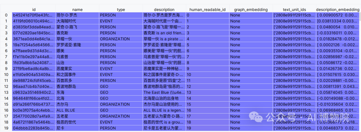The height and width of the screenshot is (132, 361).
Task: Click type cell 'EVENT' in 恶魔果实 row
Action: click(121, 69)
